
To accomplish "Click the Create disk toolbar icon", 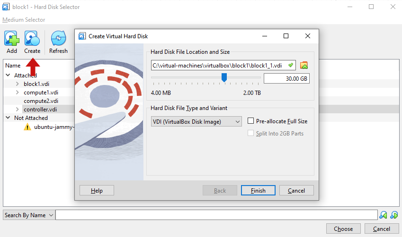I will pos(32,39).
